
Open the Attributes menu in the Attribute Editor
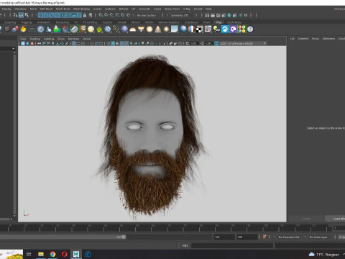click(x=328, y=39)
